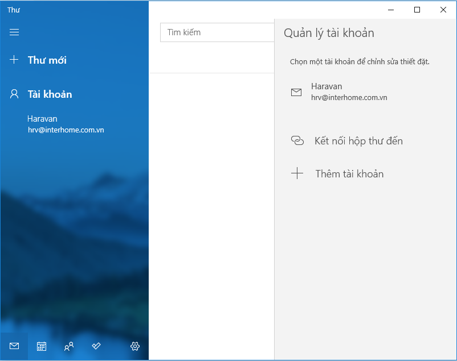Expand the hamburger navigation menu
This screenshot has width=457, height=361.
(x=14, y=32)
